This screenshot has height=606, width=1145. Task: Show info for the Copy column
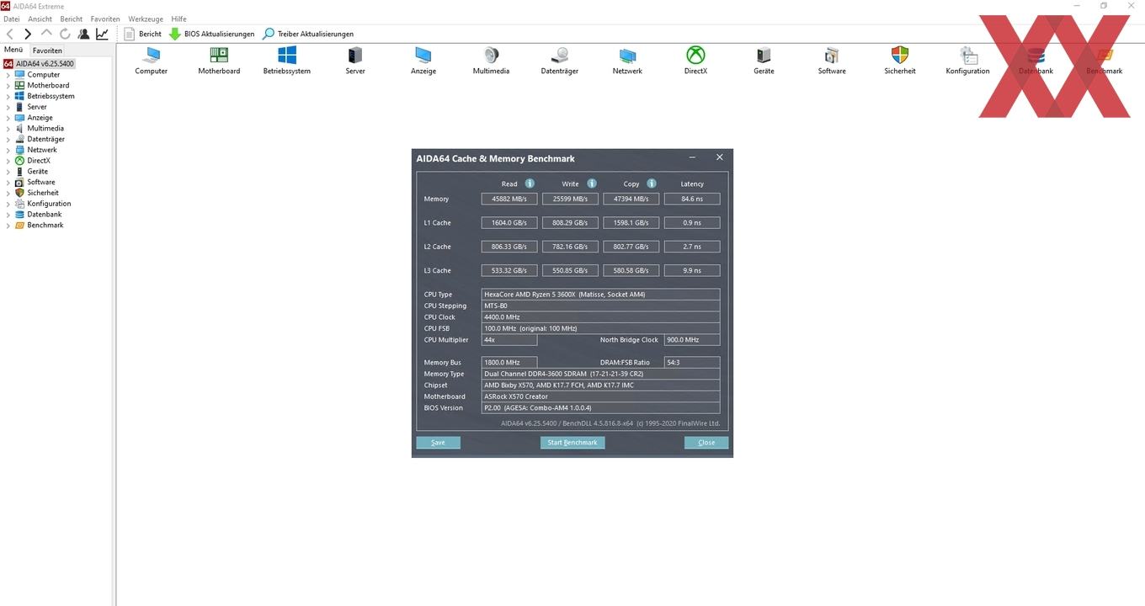pos(652,183)
